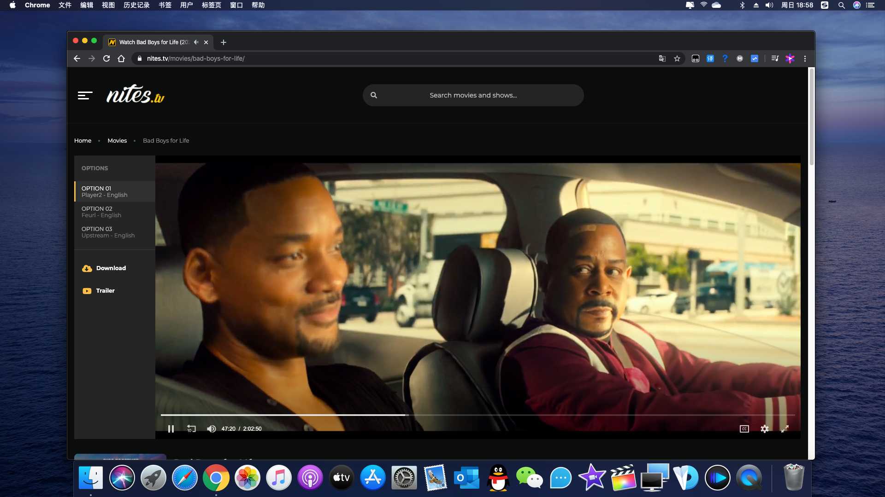The image size is (885, 497).
Task: Click the nites.tv logo
Action: (x=136, y=94)
